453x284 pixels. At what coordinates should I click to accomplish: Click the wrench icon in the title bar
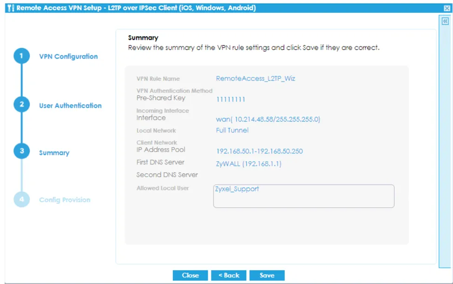tap(11, 8)
